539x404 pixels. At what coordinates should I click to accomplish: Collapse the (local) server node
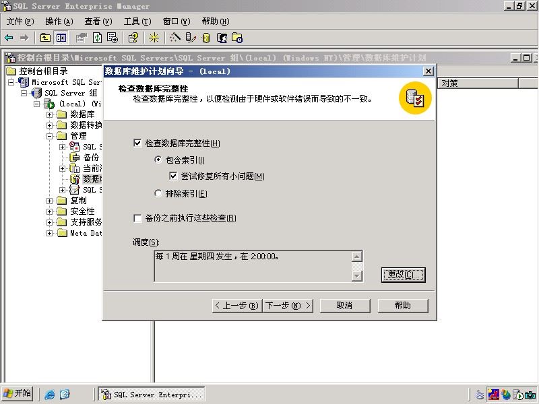[36, 104]
